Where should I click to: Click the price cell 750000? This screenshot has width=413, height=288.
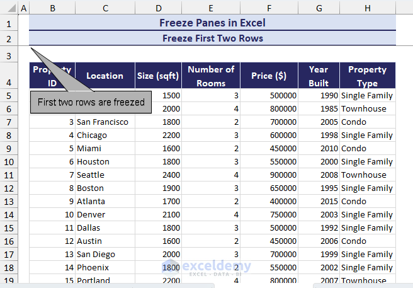[x=269, y=215]
